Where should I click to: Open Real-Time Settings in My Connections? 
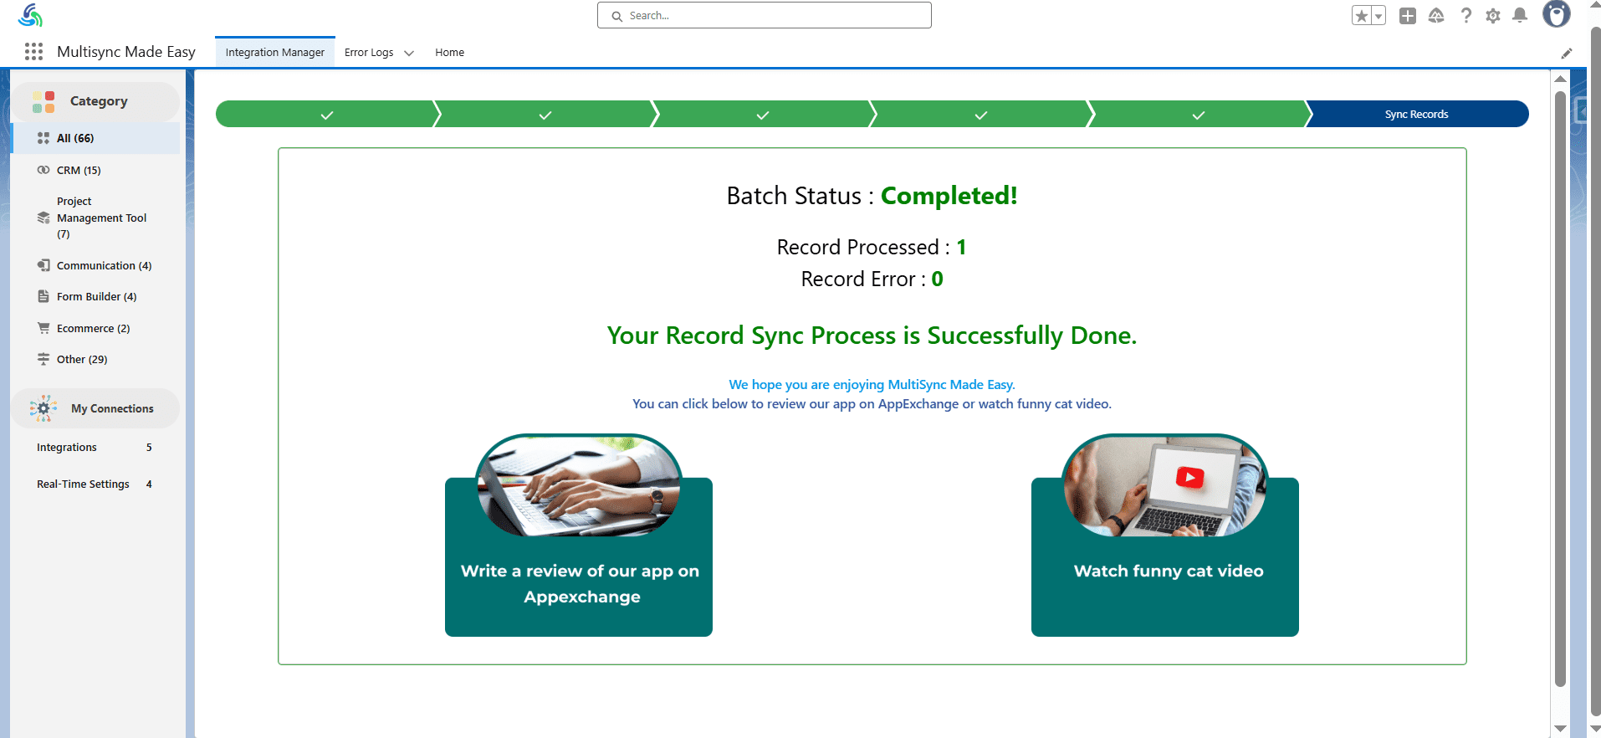pyautogui.click(x=83, y=484)
